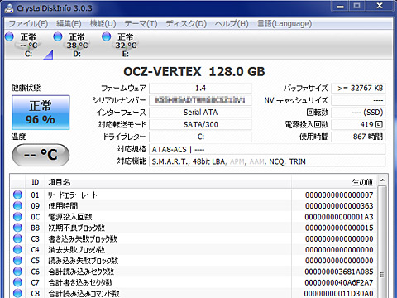Image resolution: width=397 pixels, height=298 pixels.
Task: Close the CrystalDiskInfo window
Action: tap(380, 6)
